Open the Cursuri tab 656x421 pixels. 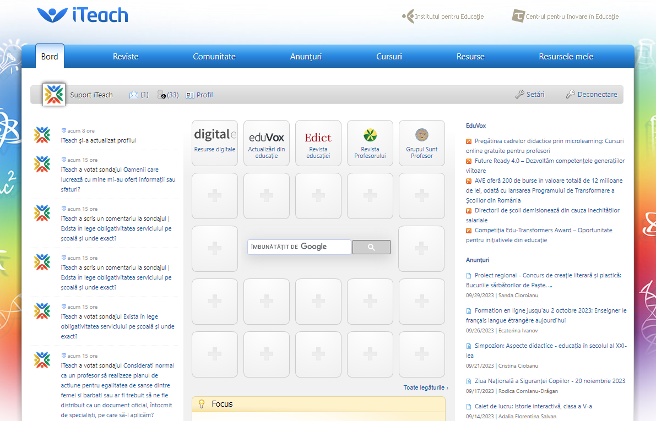click(x=389, y=57)
